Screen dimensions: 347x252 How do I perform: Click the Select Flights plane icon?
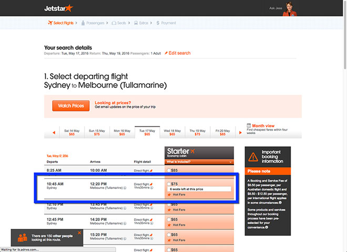tap(50, 23)
